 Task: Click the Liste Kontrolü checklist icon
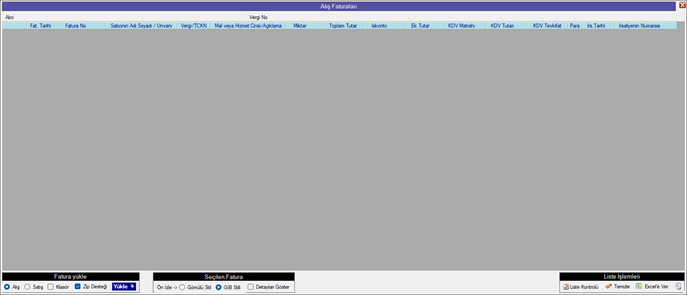tap(565, 286)
